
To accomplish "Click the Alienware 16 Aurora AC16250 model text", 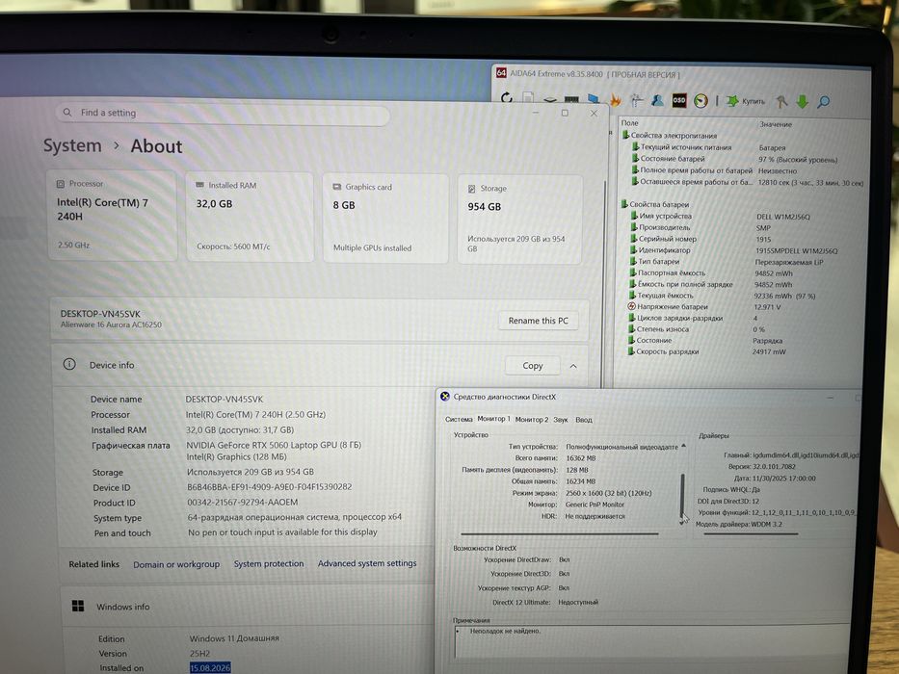I will (x=111, y=324).
